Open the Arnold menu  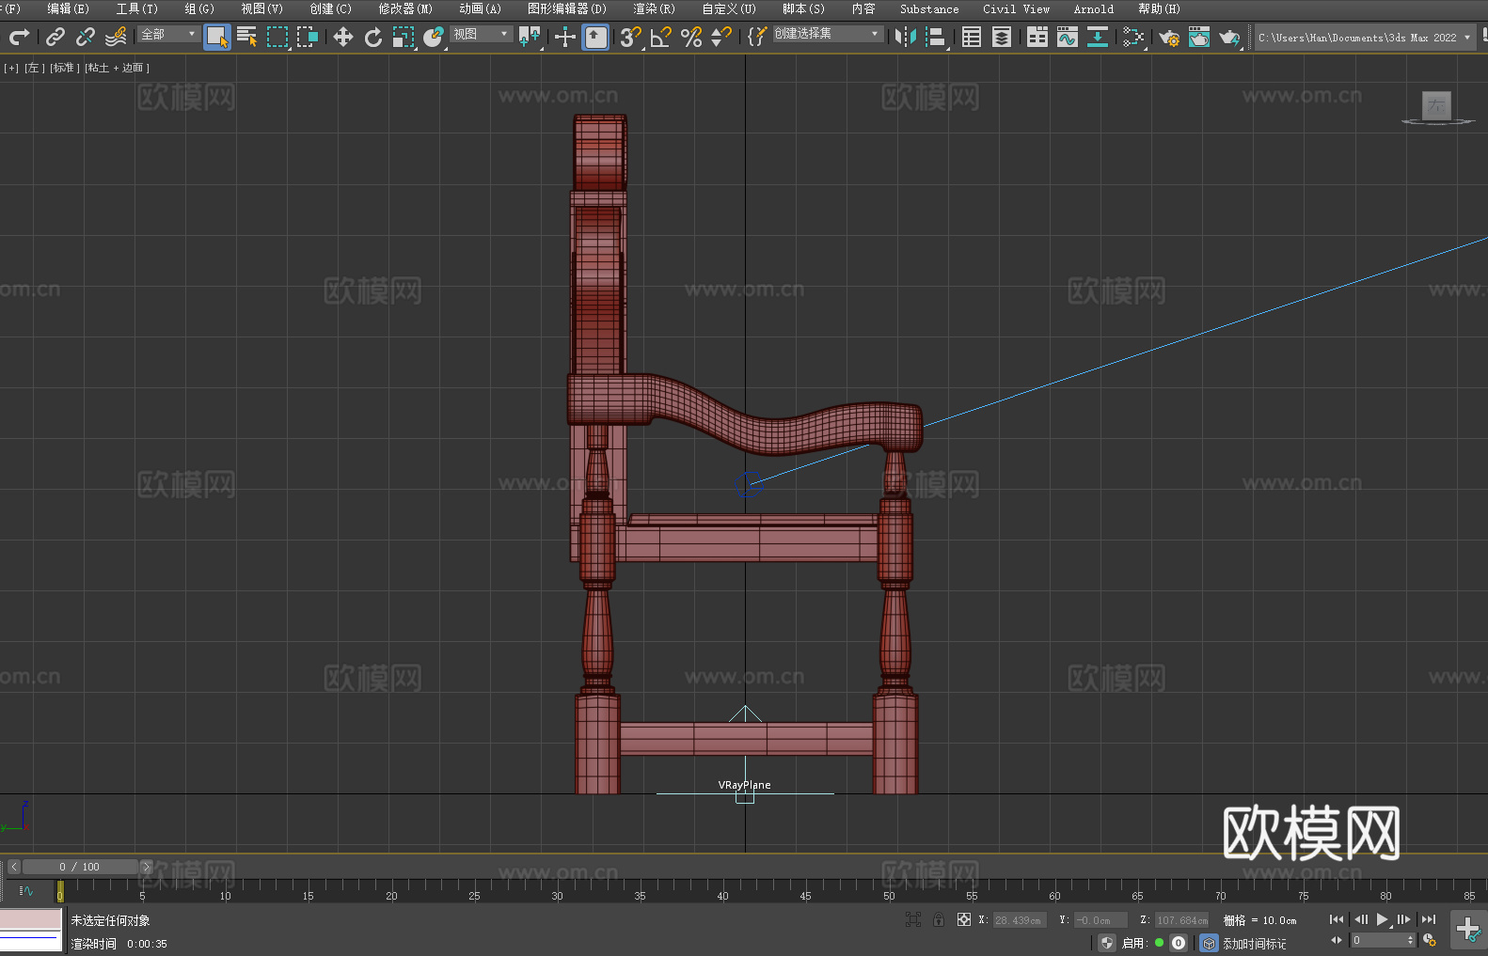(1094, 8)
